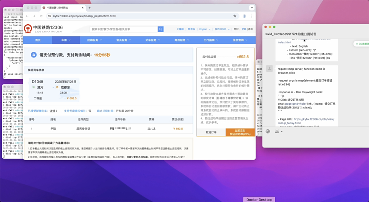Expand the 会员服务 menu
Viewport: 369px width, 202px height.
(x=123, y=40)
